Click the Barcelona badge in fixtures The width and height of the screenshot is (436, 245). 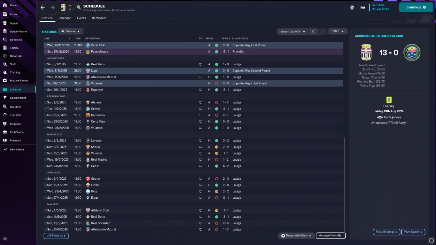coord(88,115)
